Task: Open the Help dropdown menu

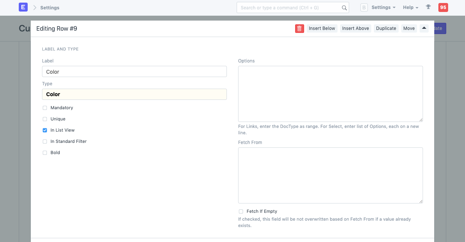Action: [x=410, y=7]
